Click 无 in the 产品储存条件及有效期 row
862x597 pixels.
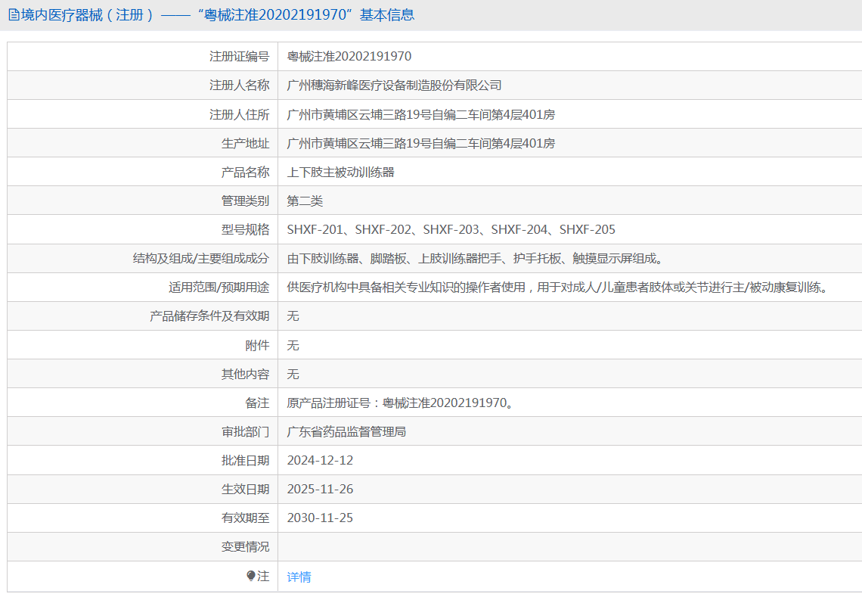click(293, 316)
